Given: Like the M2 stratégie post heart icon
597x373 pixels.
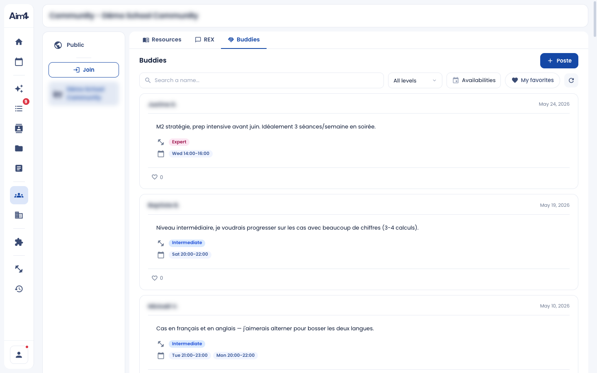Looking at the screenshot, I should (x=155, y=177).
